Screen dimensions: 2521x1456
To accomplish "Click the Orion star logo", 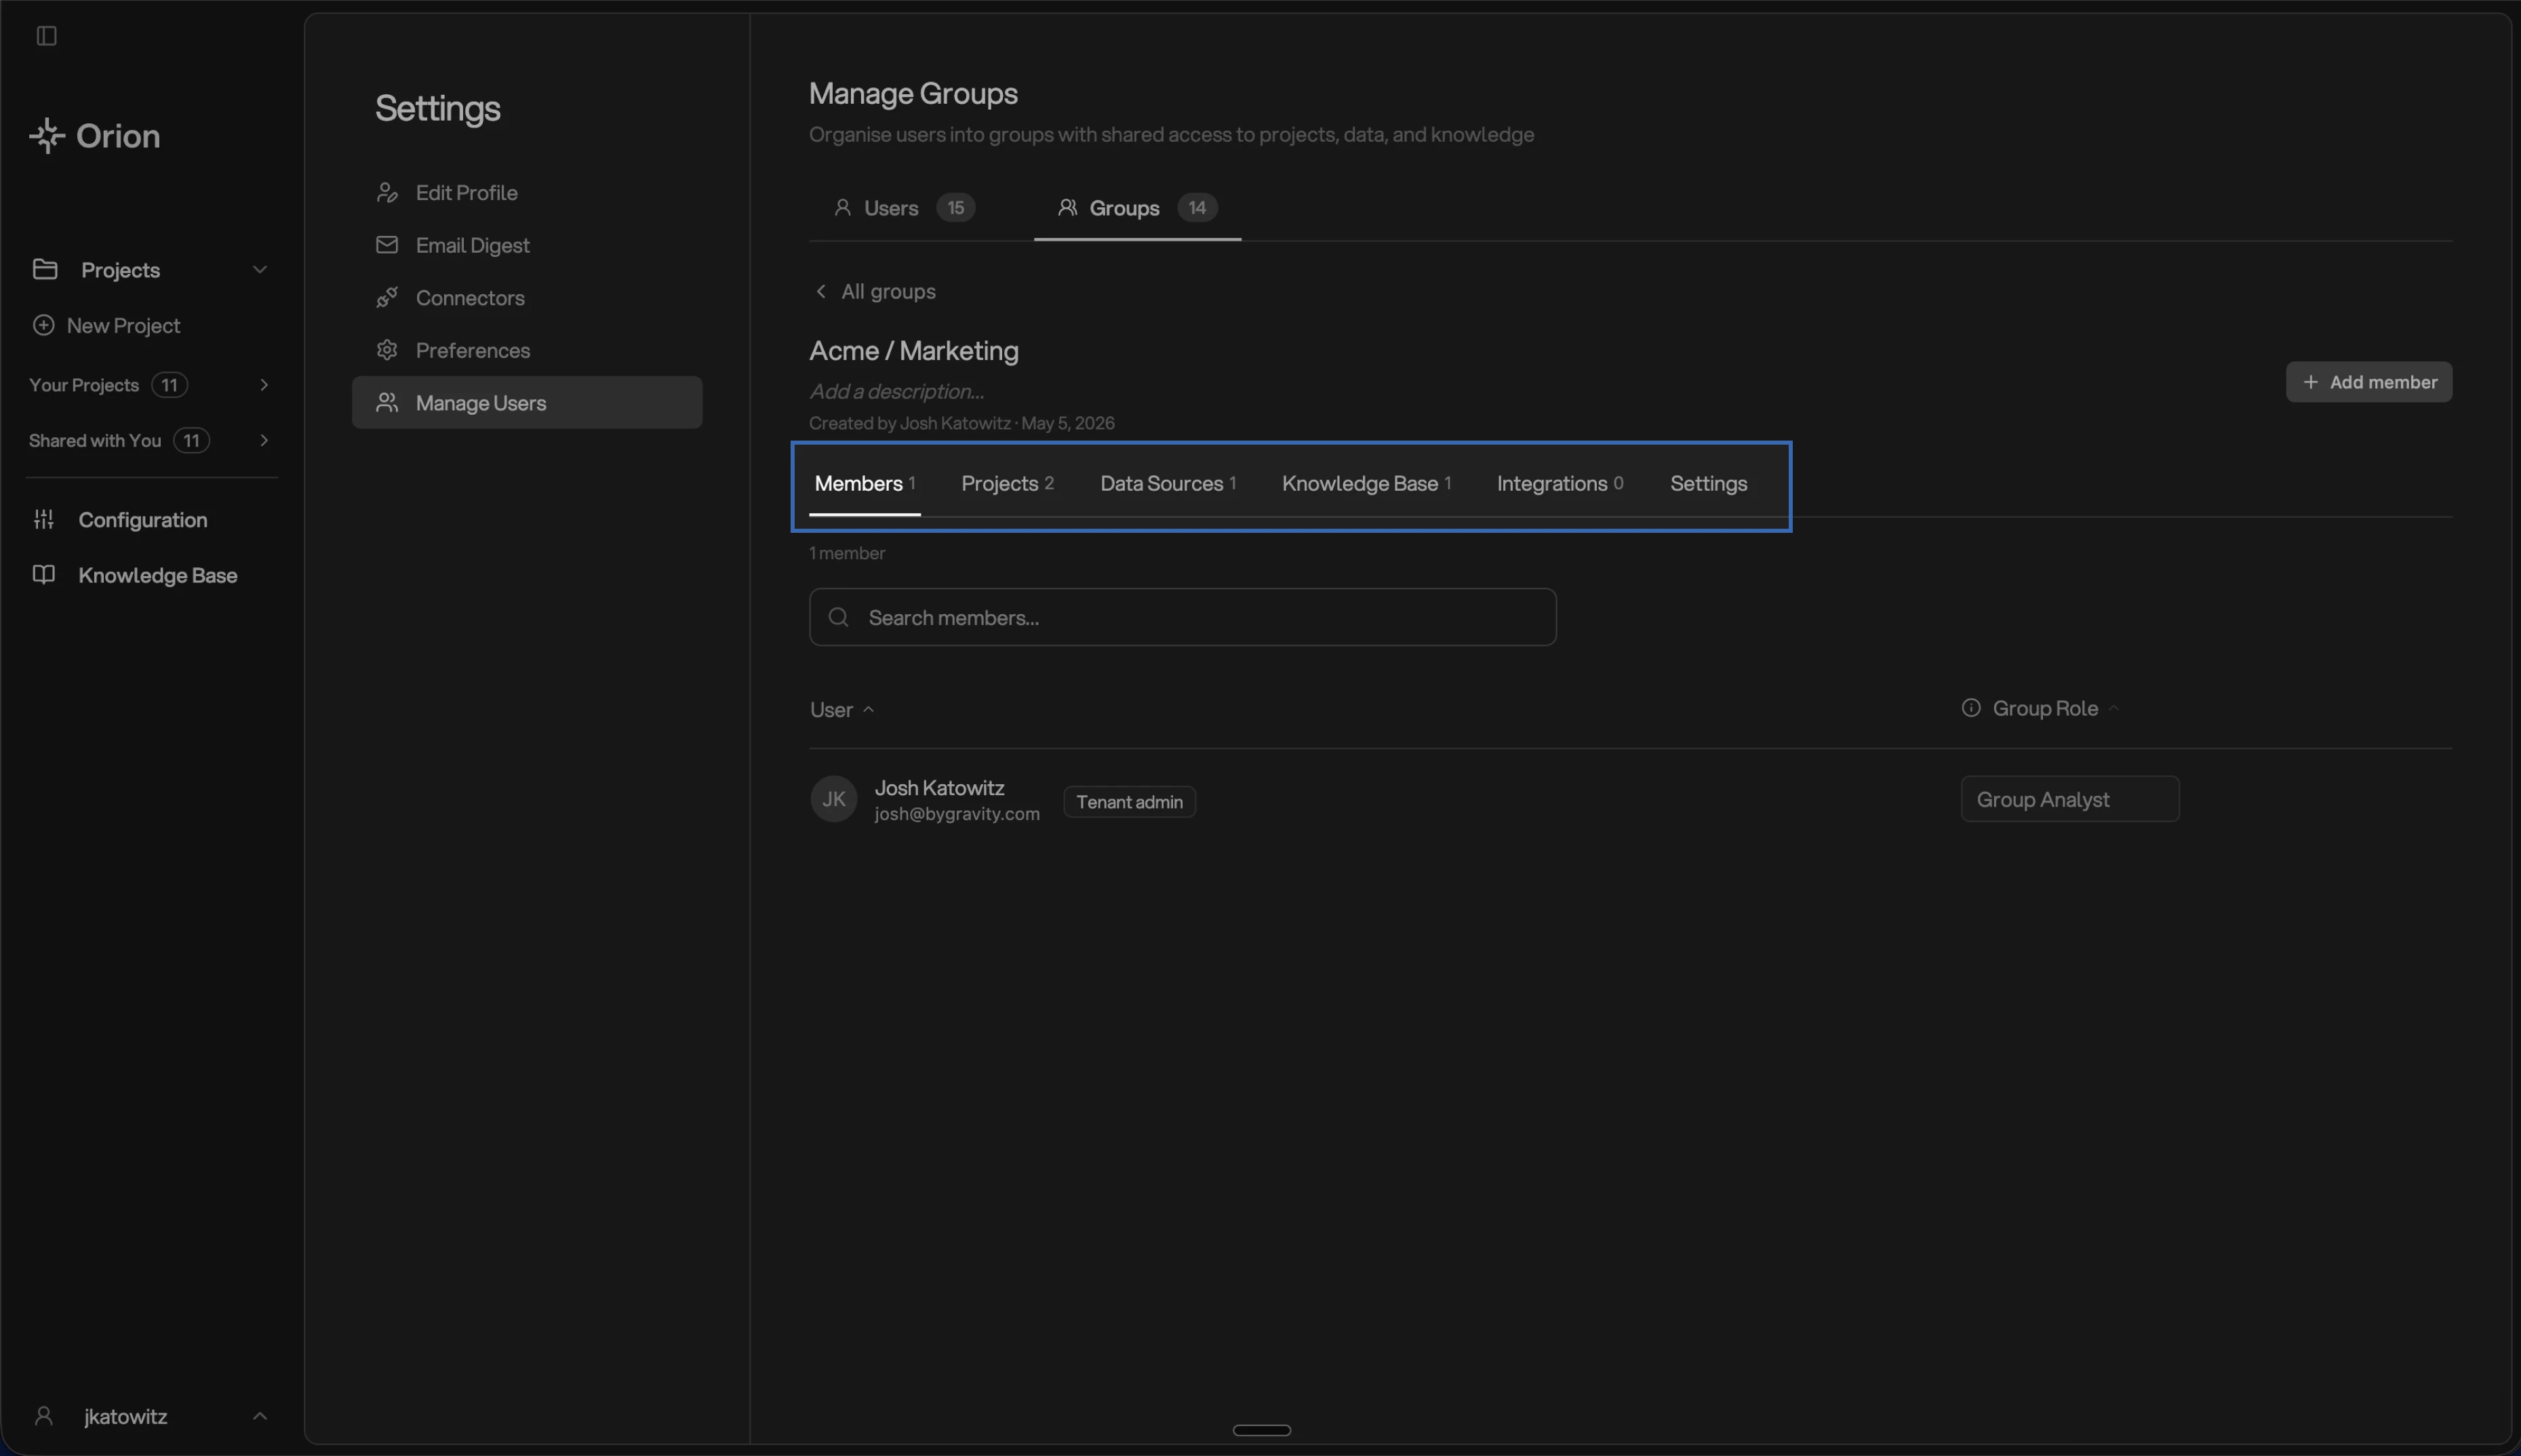I will coord(47,135).
